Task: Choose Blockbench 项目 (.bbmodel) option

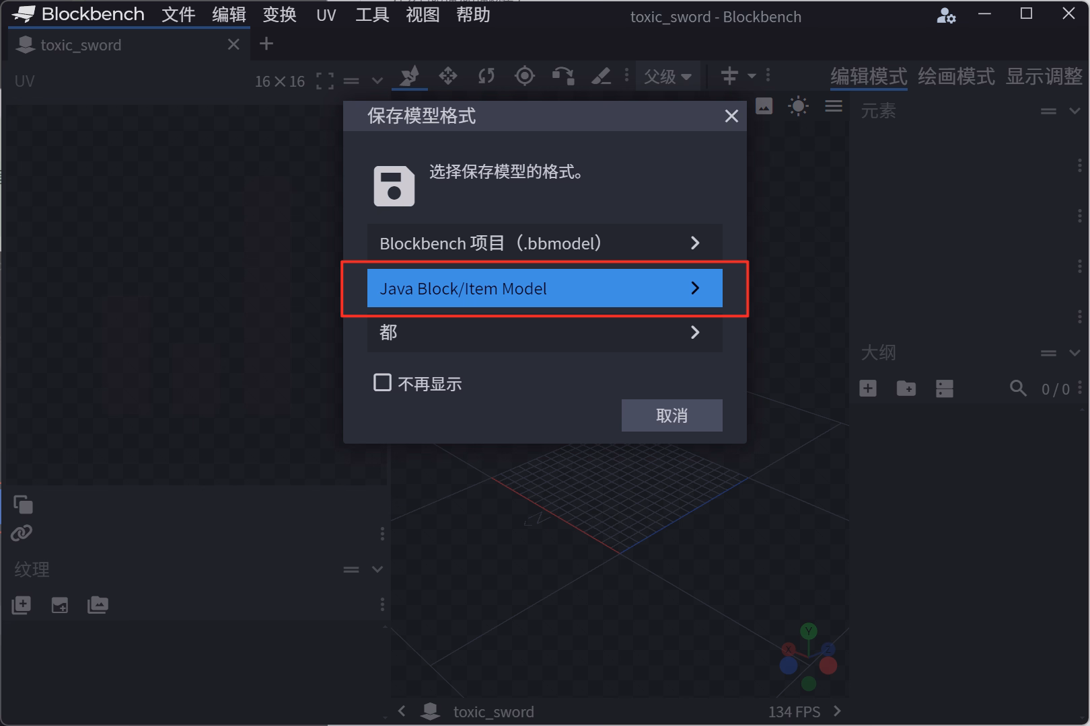Action: (544, 243)
